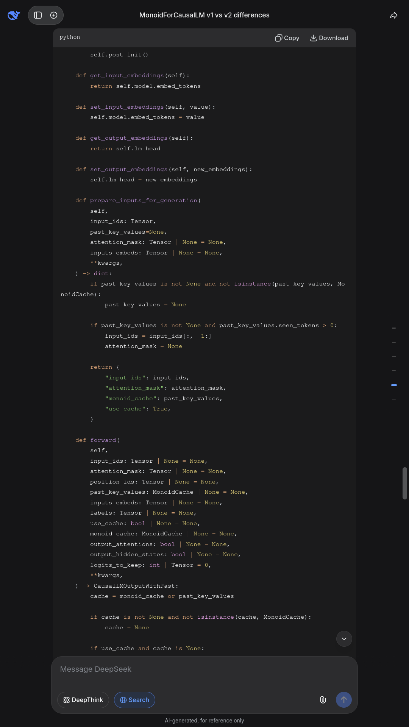The height and width of the screenshot is (727, 409).
Task: Jump to bottom with the chevron-down button
Action: coord(344,639)
